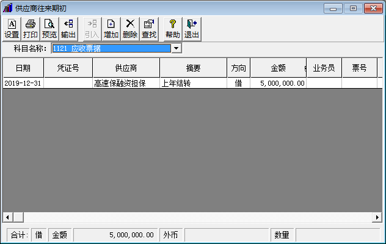Select the 上年结转 summary cell
Viewport: 386px width, 244px height.
click(x=194, y=83)
